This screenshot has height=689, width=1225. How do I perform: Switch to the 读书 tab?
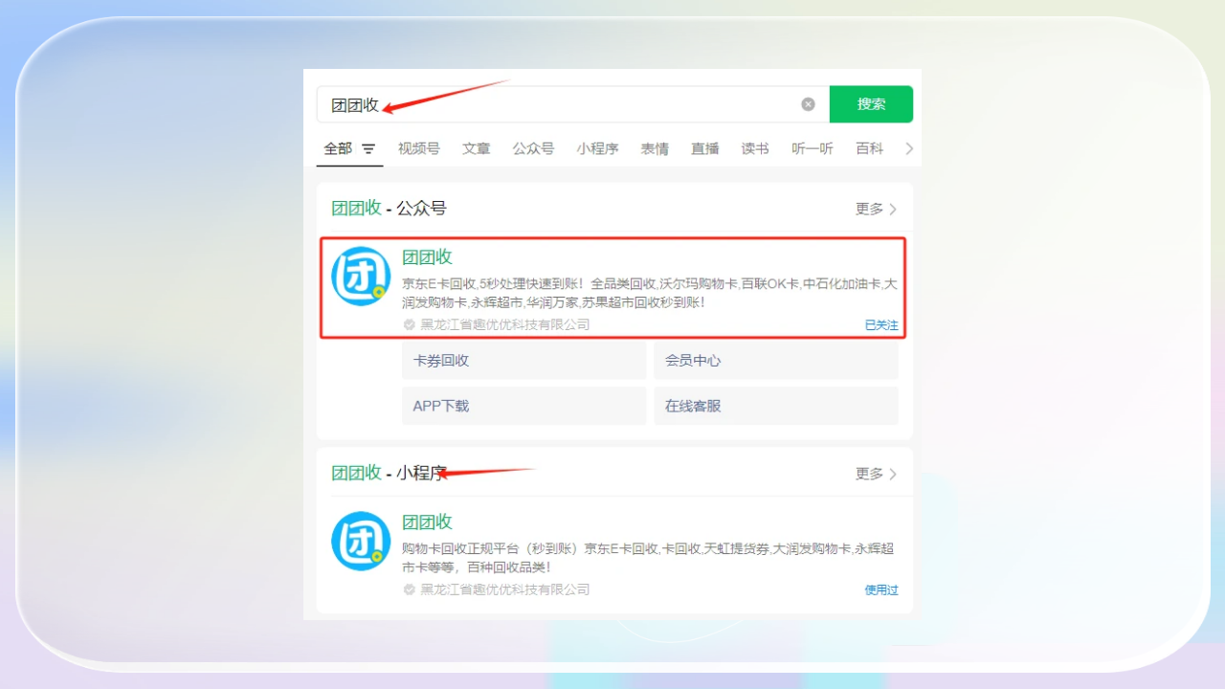(755, 149)
